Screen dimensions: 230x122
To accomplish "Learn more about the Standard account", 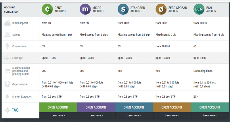I will point(134,115).
